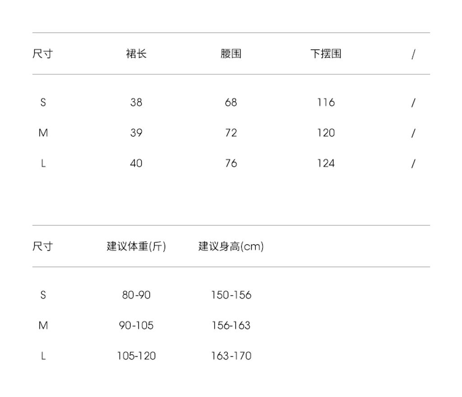462x397 pixels.
Task: Click skirt length value 40
Action: 136,163
